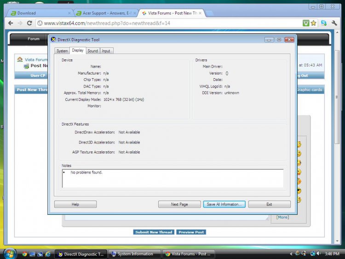
Task: Click the Exit button in DirectX tool
Action: click(x=269, y=204)
